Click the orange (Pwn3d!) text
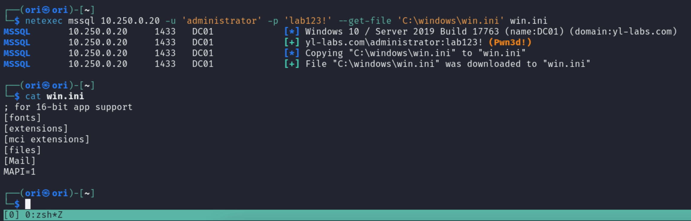 click(x=510, y=43)
